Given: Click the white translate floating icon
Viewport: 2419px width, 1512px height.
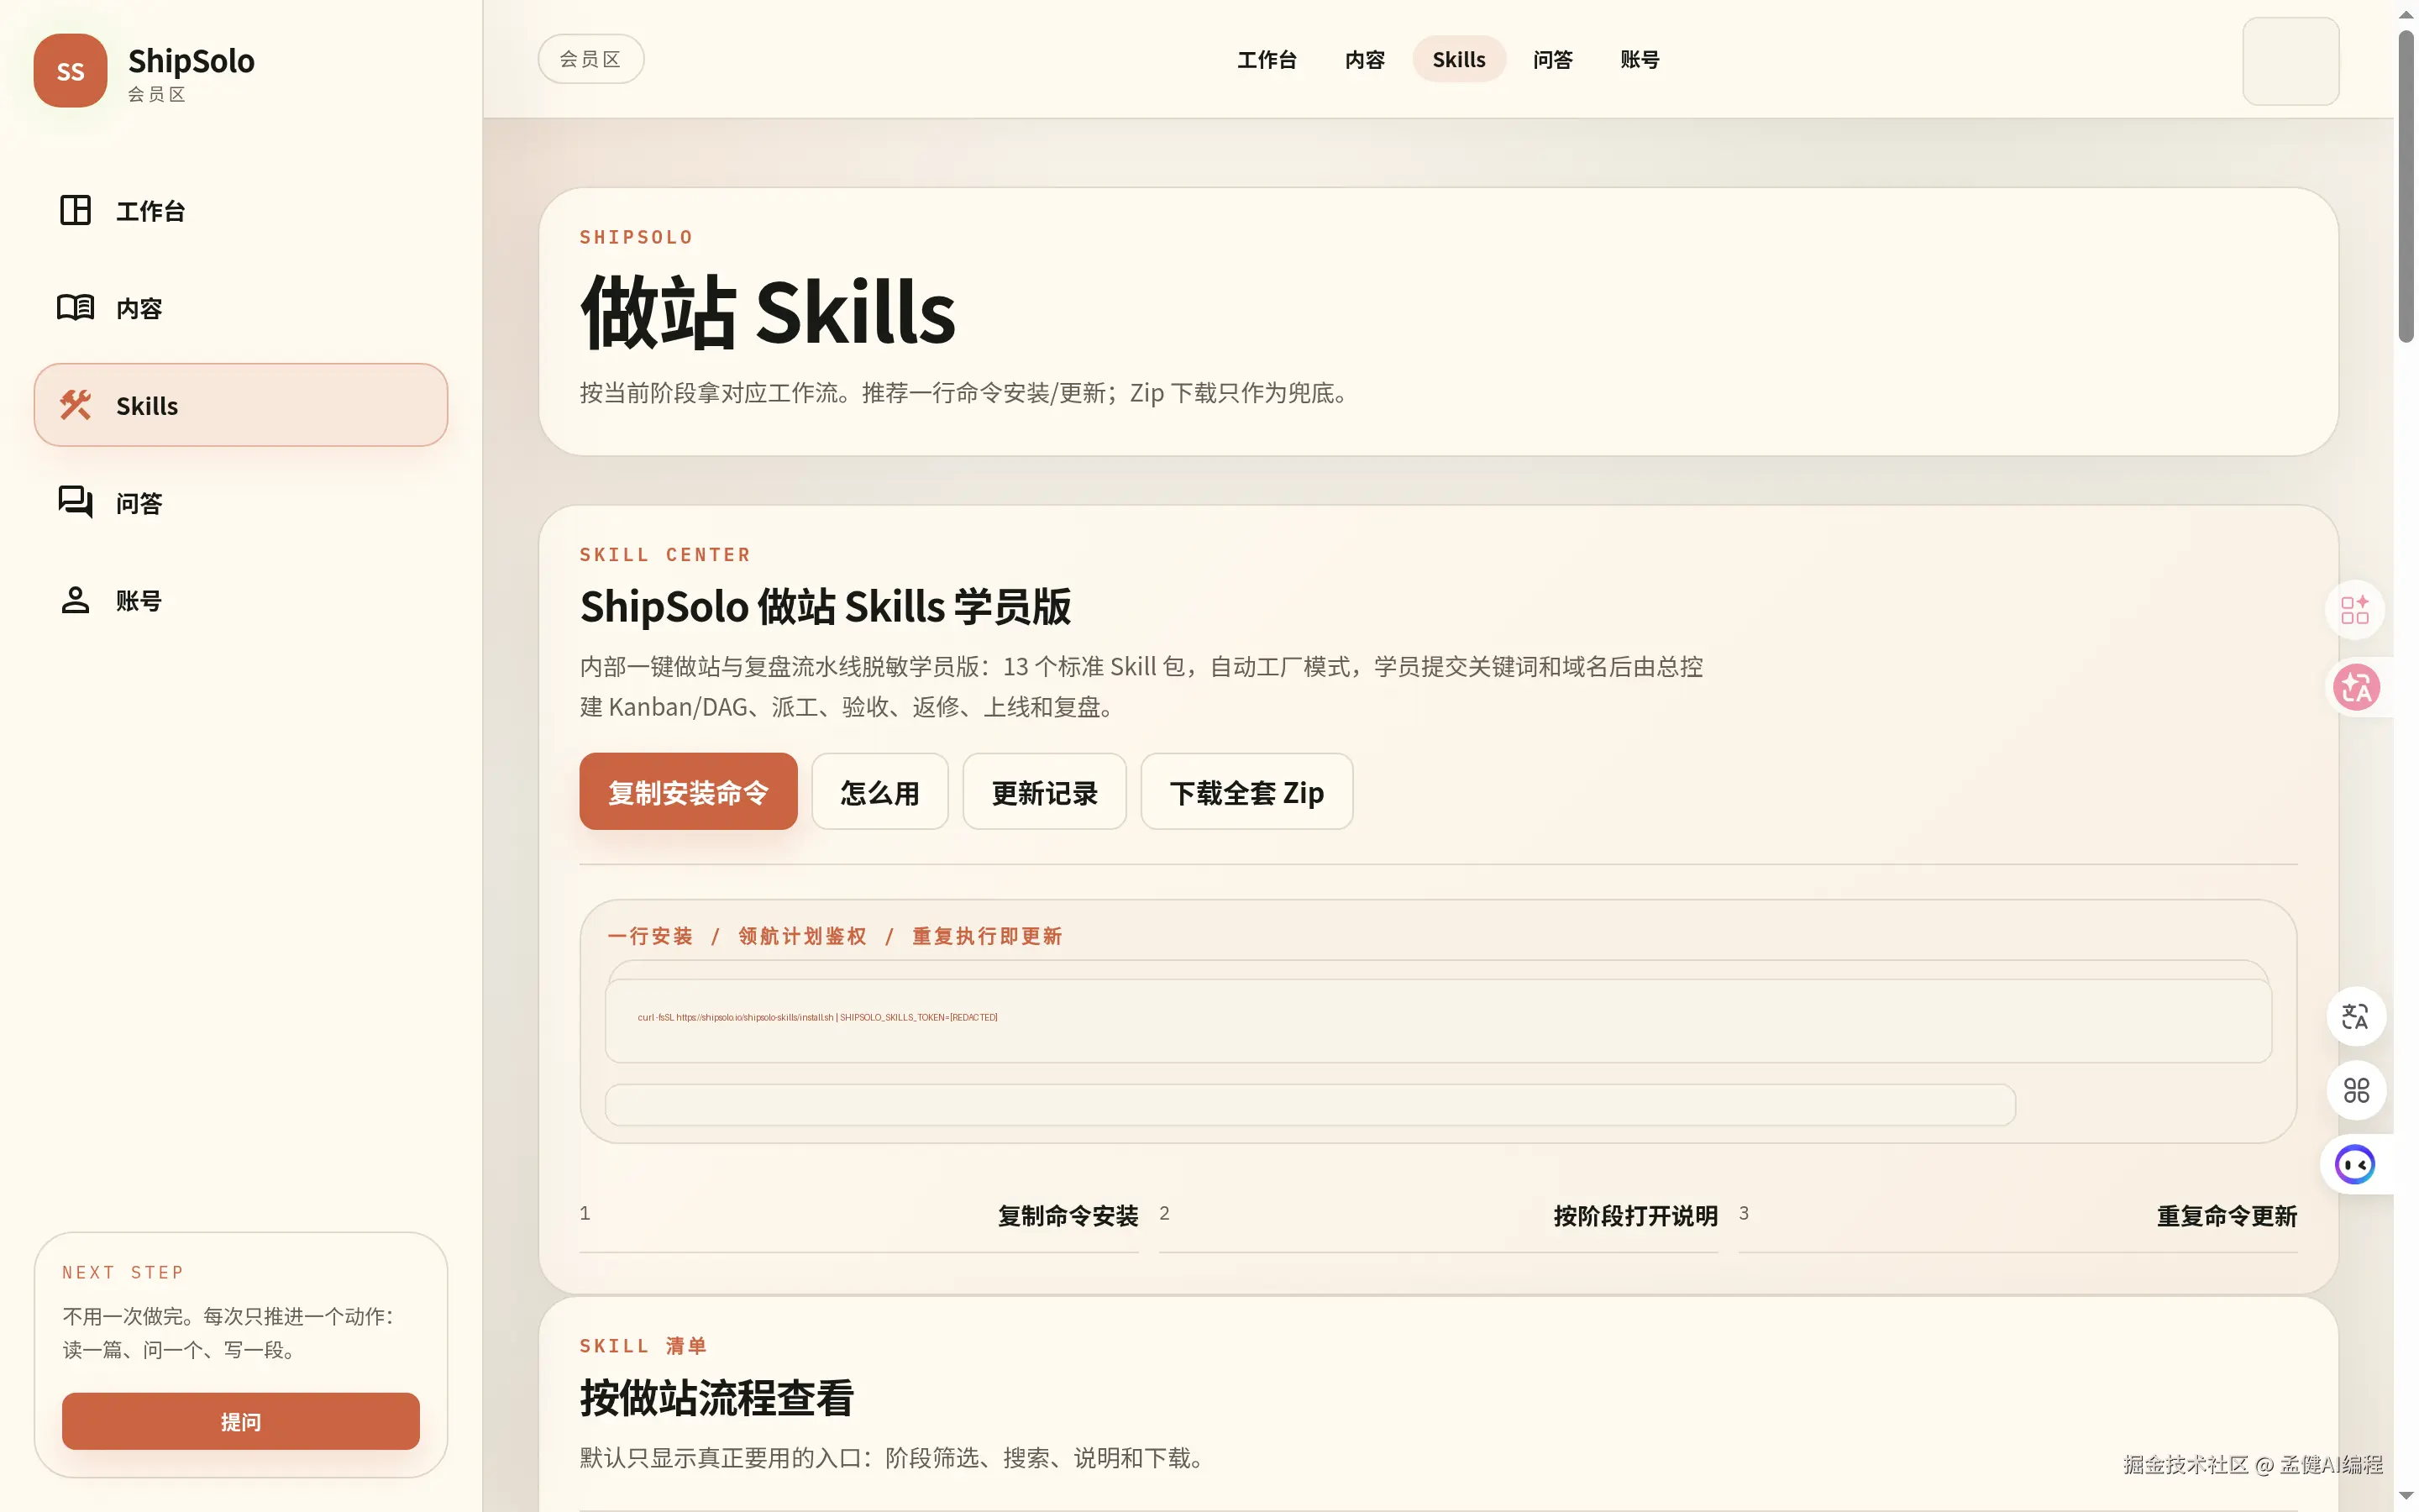Looking at the screenshot, I should (2355, 1017).
